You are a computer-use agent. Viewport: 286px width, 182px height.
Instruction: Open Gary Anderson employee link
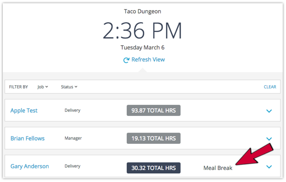click(30, 166)
